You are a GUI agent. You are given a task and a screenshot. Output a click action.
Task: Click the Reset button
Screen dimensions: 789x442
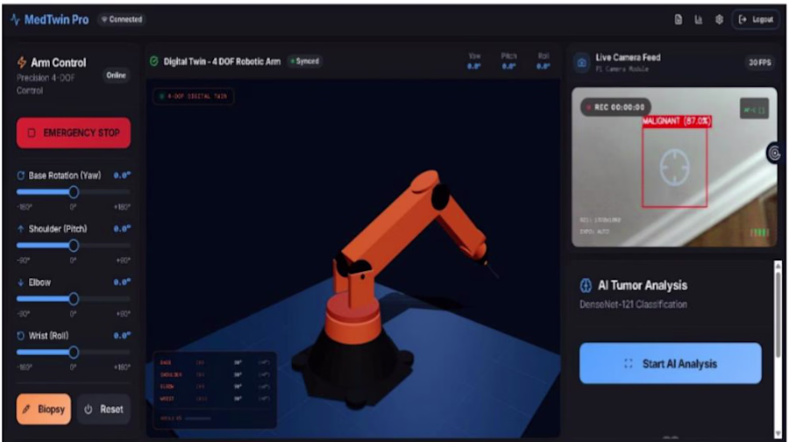(x=103, y=410)
